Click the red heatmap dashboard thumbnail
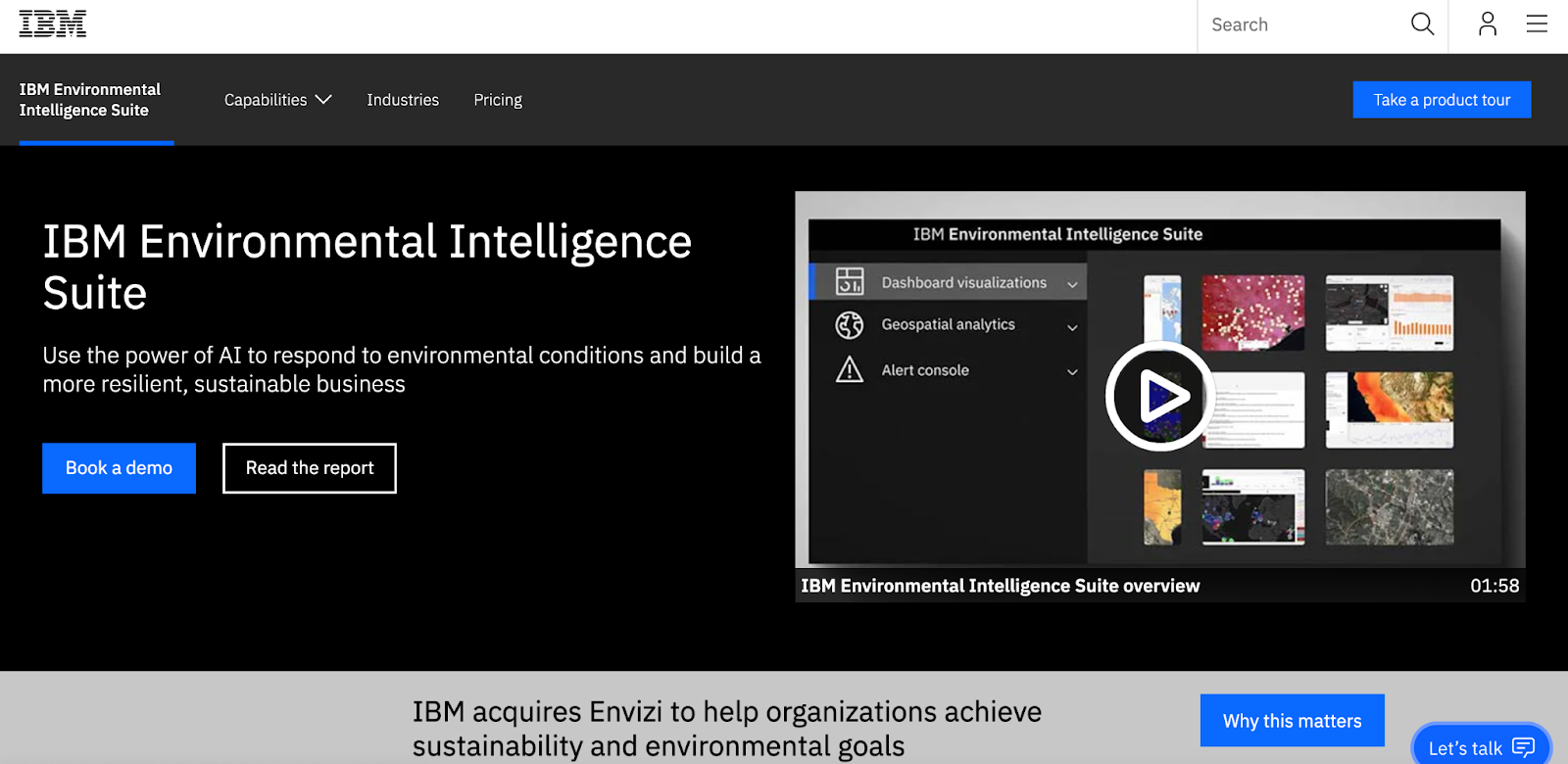This screenshot has width=1568, height=764. [x=1253, y=312]
